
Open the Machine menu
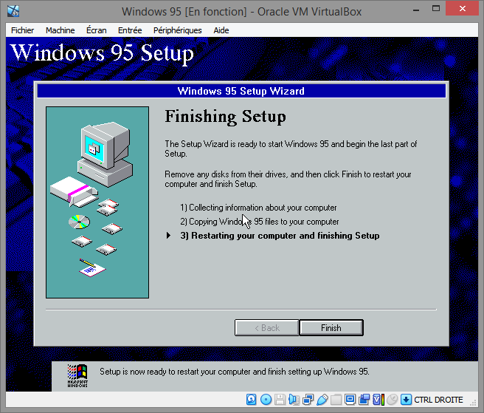tap(60, 30)
